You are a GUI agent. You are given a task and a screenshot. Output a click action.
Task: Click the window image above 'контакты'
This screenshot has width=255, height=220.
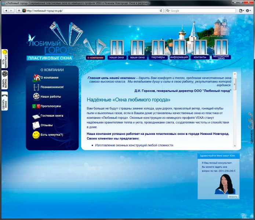coord(200,47)
